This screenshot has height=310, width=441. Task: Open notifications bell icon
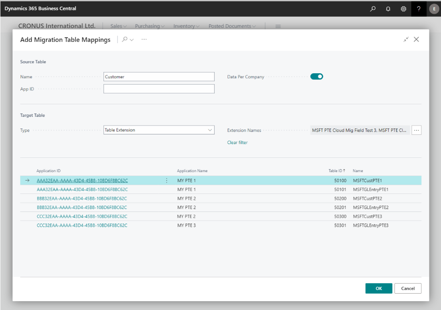[388, 9]
